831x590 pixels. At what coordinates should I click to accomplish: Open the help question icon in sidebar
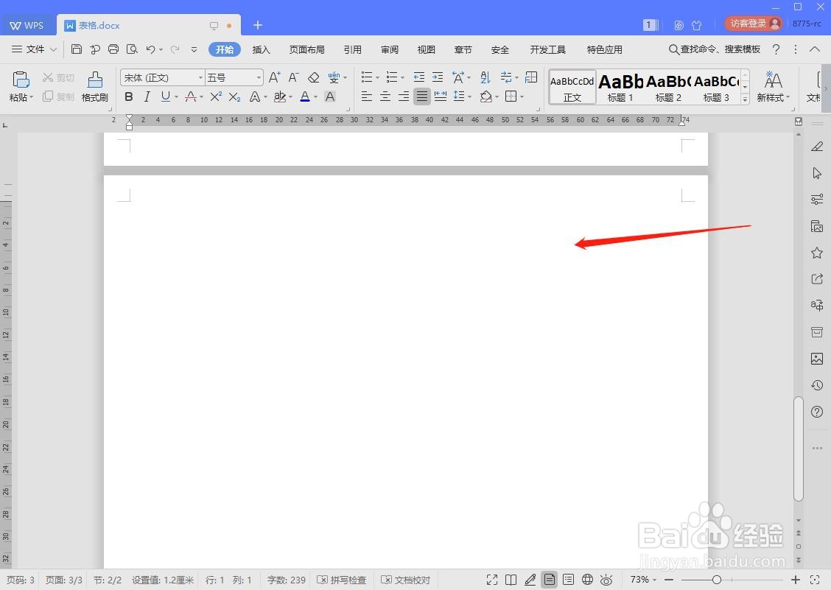817,412
